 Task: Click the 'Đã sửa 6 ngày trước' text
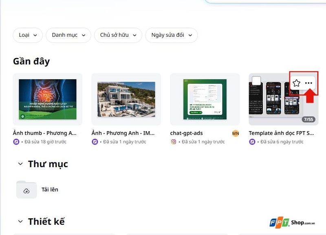(x=282, y=142)
